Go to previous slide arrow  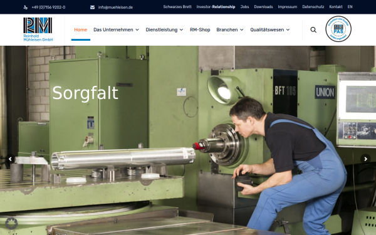(x=10, y=159)
